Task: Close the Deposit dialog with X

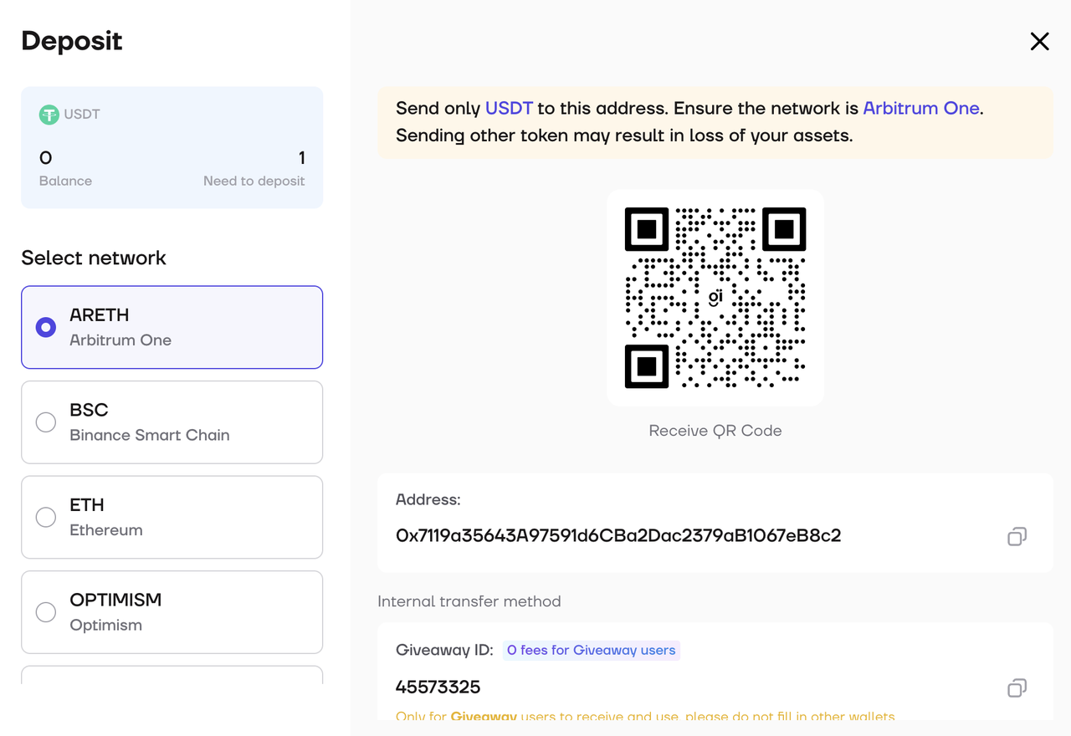Action: 1039,41
